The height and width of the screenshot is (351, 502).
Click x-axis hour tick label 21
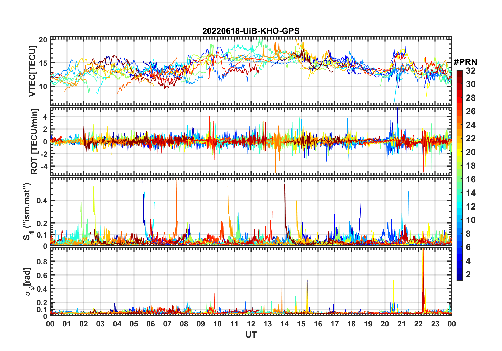402,324
